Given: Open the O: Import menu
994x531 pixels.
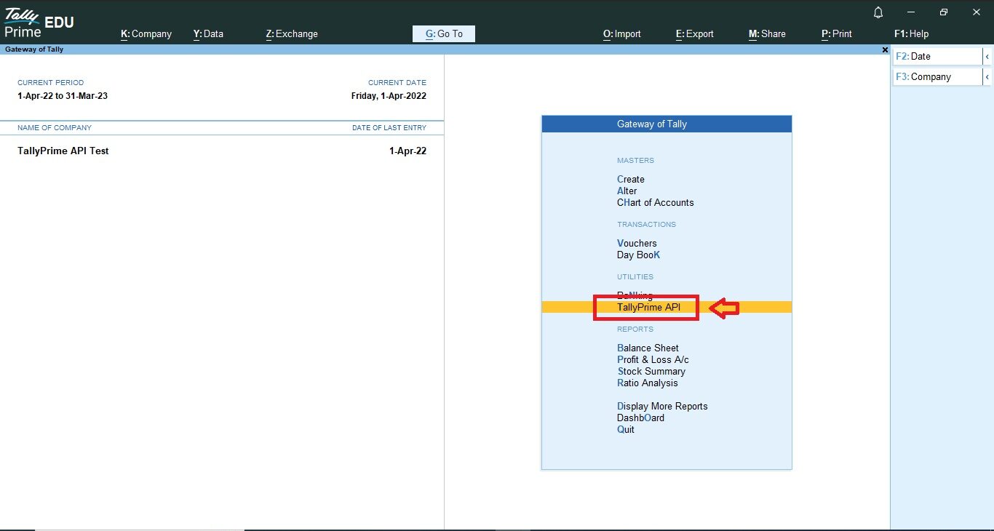Looking at the screenshot, I should (622, 33).
